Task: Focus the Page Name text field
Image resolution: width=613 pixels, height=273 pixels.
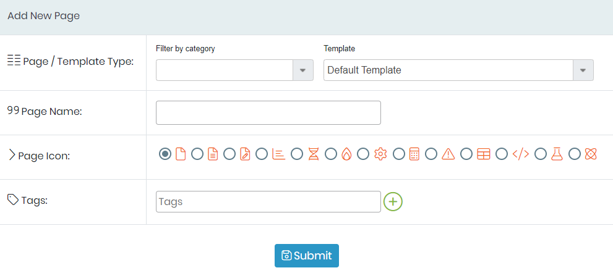Action: (268, 113)
